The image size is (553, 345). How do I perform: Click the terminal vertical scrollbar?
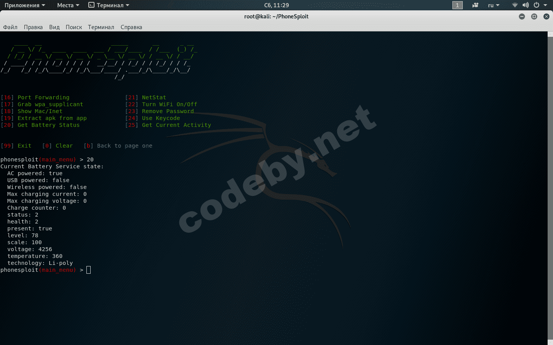[550, 188]
